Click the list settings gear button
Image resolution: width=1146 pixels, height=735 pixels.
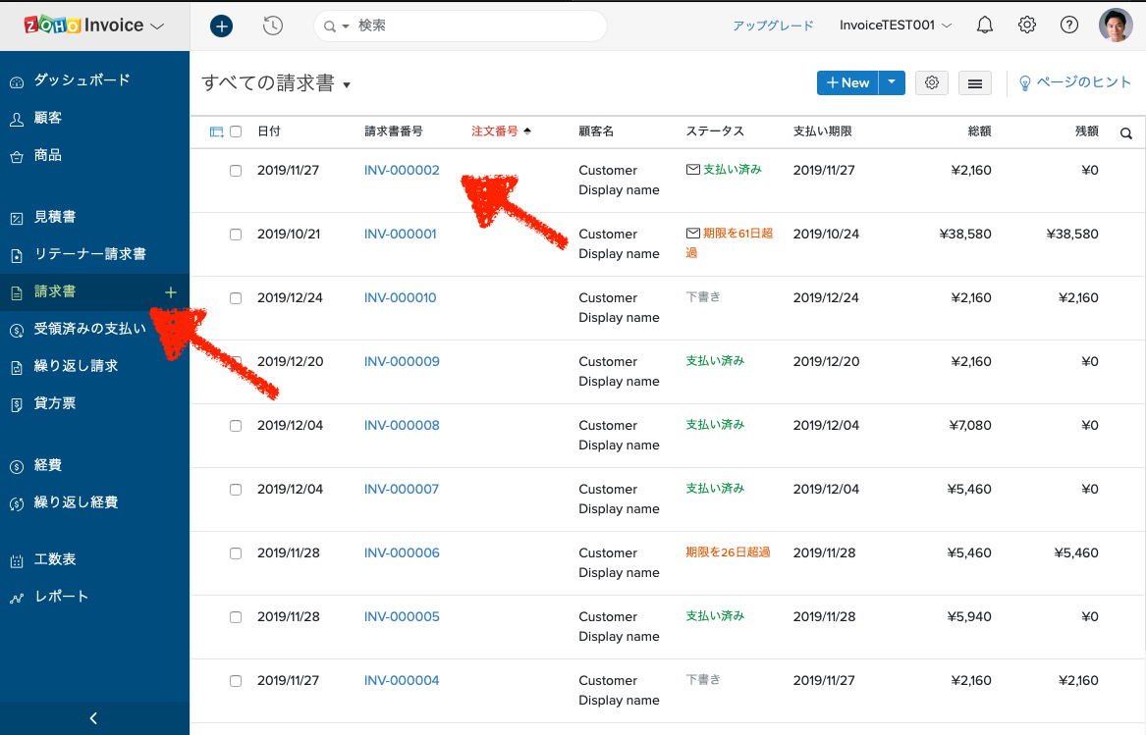click(932, 82)
